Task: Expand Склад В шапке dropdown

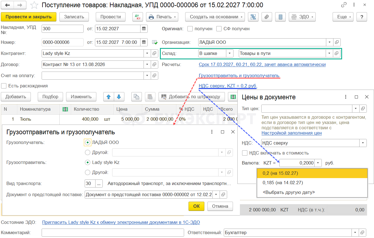Action: [230, 53]
